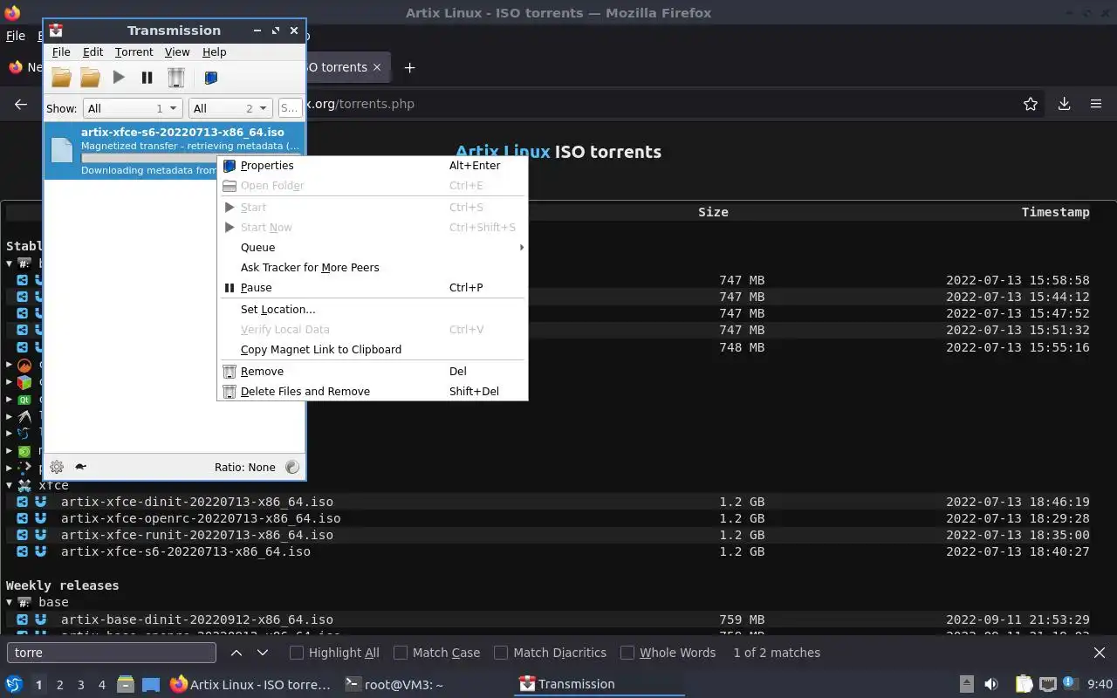Click the Pause torrent icon in Transmission toolbar

tap(147, 78)
